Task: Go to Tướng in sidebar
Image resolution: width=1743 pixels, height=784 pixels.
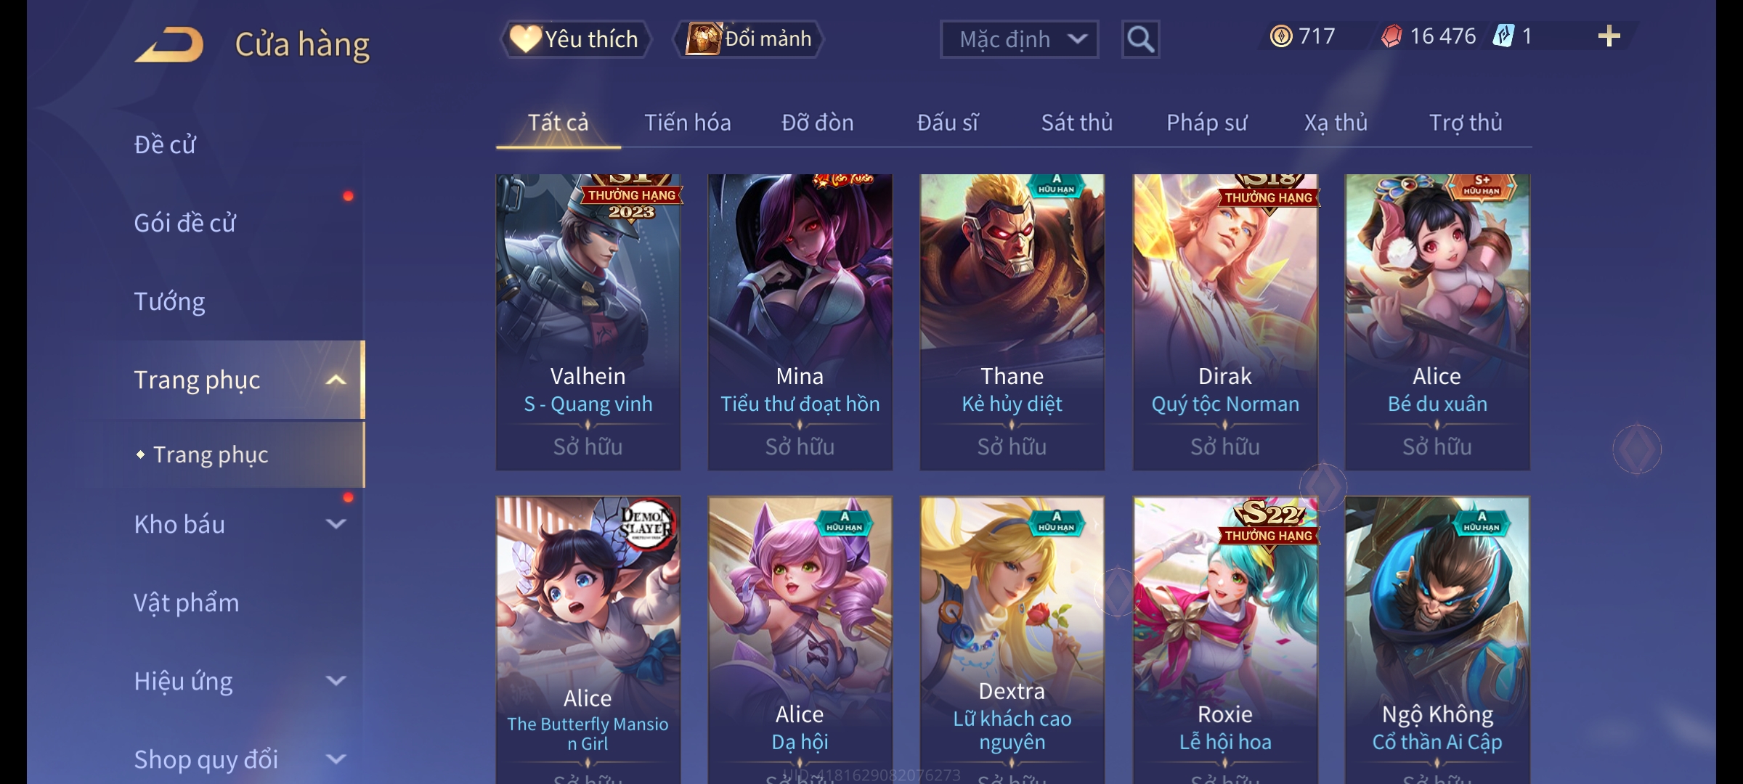Action: 169,301
